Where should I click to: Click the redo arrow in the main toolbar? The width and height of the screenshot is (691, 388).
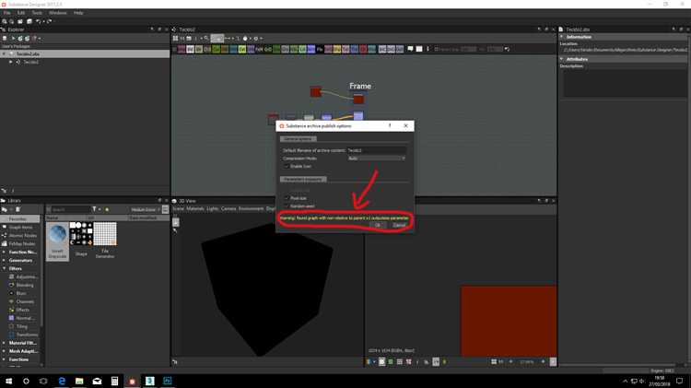pyautogui.click(x=49, y=21)
